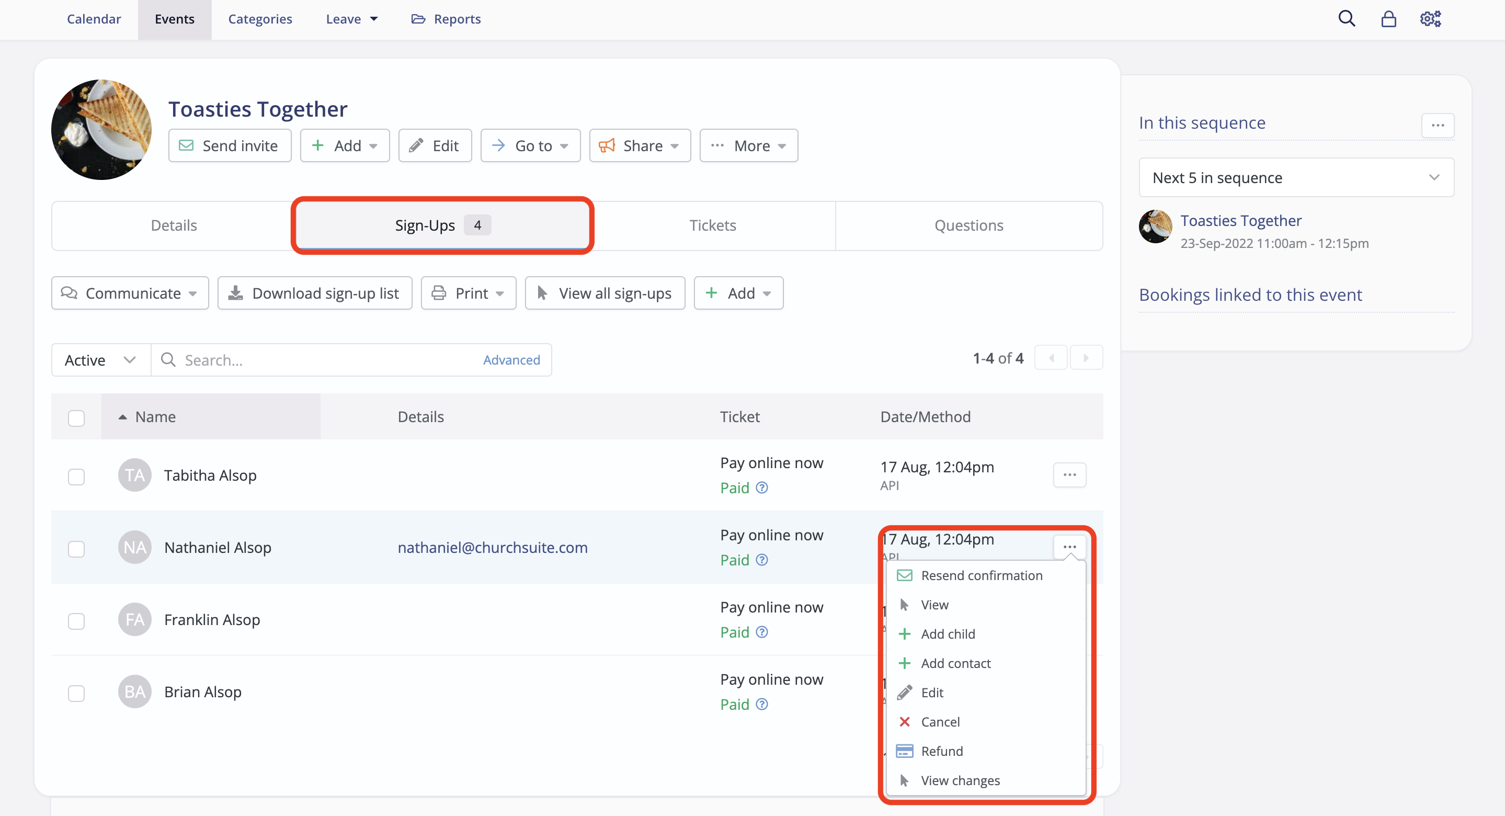The height and width of the screenshot is (816, 1505).
Task: Click the next page arrow in pagination
Action: [1086, 358]
